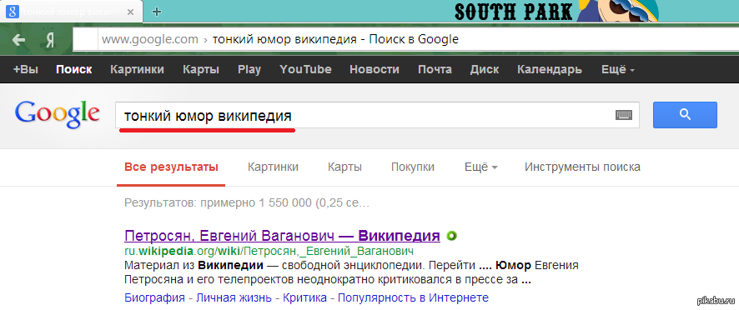
Task: Click the Google favicon on the tab
Action: tap(13, 12)
